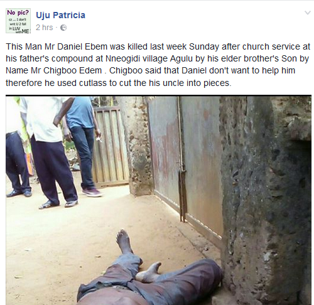This screenshot has height=305, width=314.
Task: Click the stone wall on photo's right
Action: (266, 199)
